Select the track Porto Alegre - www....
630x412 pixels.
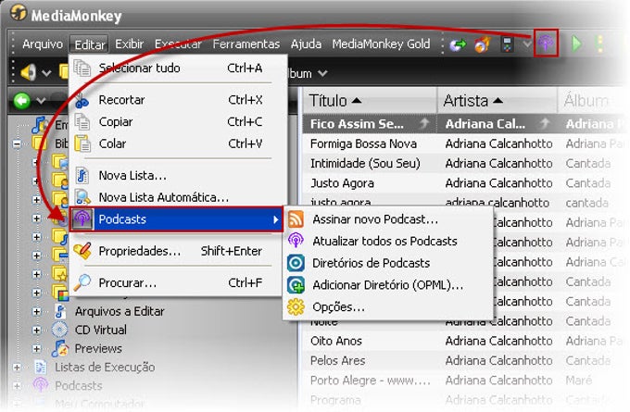pyautogui.click(x=370, y=381)
